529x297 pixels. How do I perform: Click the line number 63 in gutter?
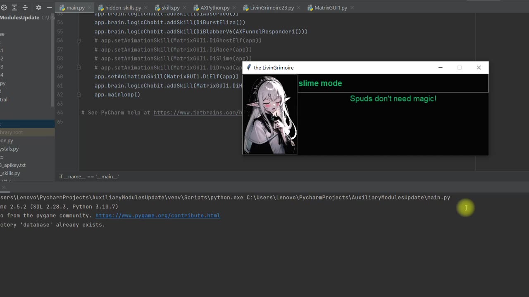pos(60,104)
